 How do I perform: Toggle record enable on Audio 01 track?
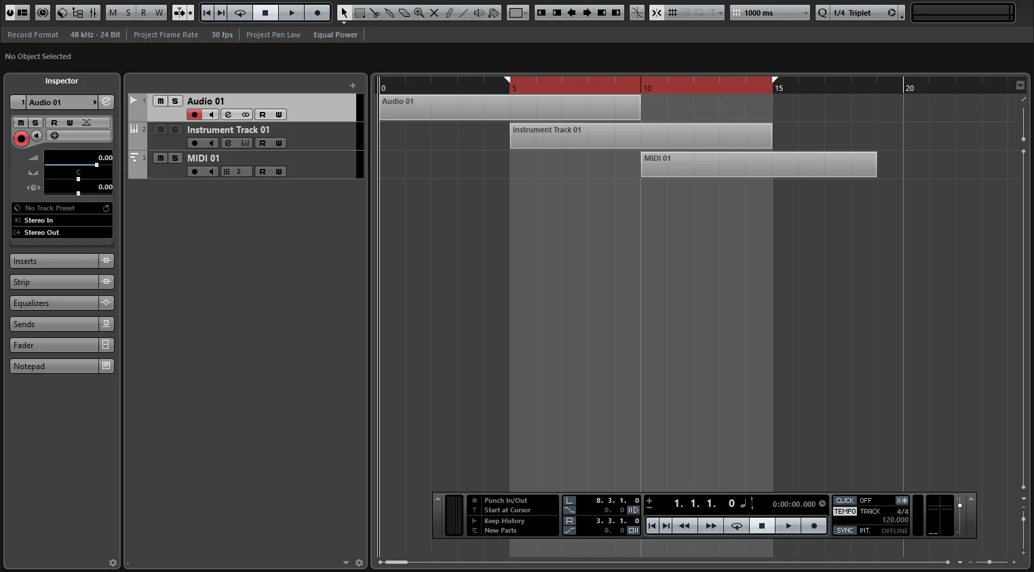(x=195, y=115)
